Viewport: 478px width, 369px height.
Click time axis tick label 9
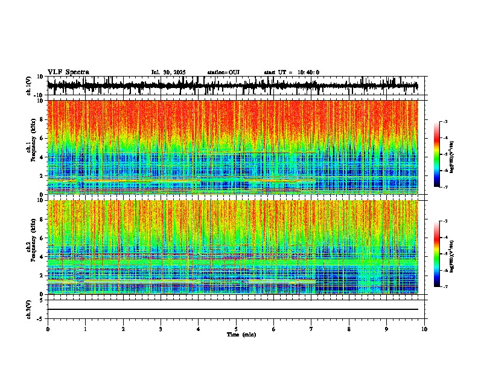click(x=386, y=329)
